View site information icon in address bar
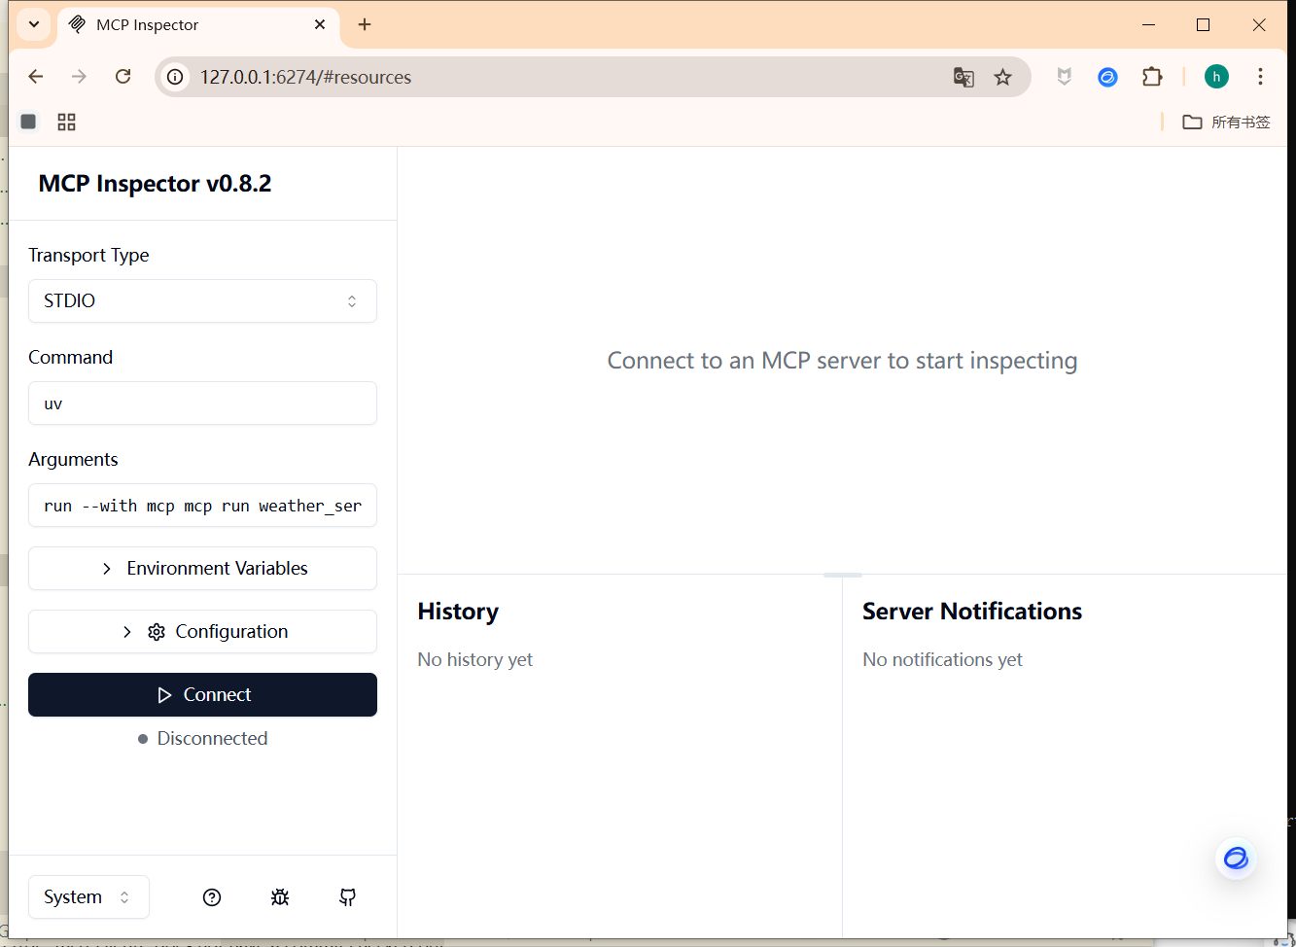Viewport: 1296px width, 947px height. [x=176, y=77]
